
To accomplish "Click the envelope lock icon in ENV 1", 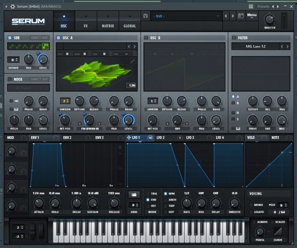I will click(x=120, y=147).
